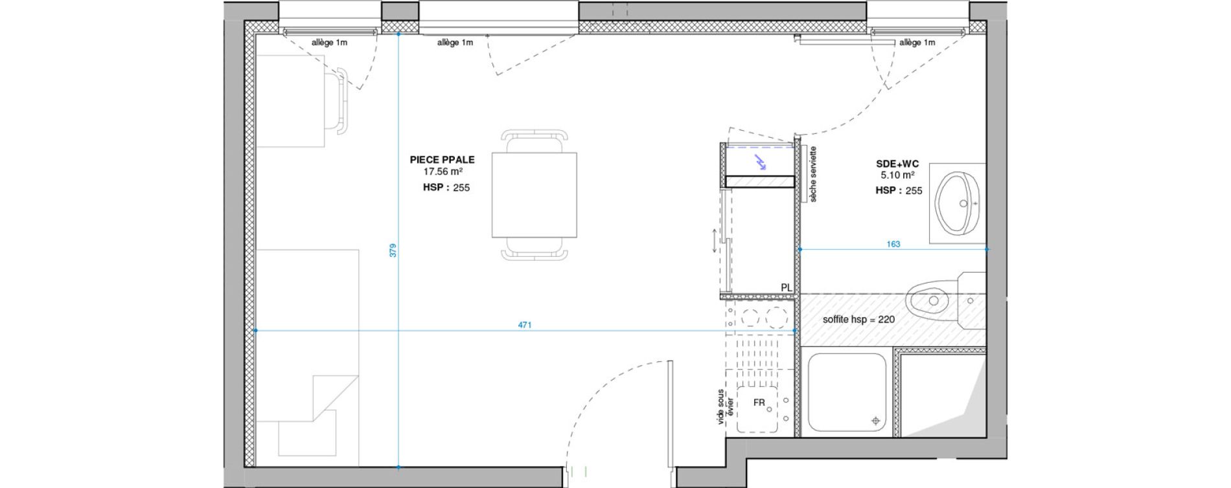Click the right cooktop burner circle

pyautogui.click(x=776, y=318)
